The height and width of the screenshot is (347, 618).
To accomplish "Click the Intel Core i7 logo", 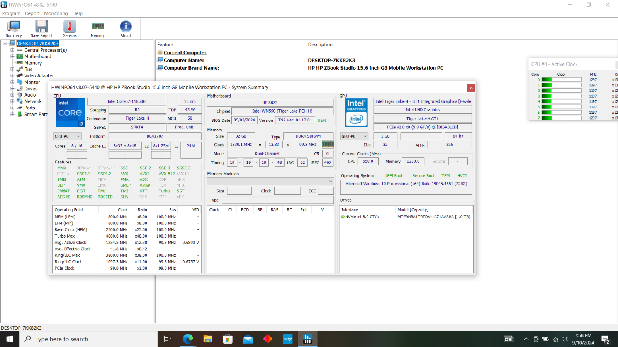I will pyautogui.click(x=70, y=113).
